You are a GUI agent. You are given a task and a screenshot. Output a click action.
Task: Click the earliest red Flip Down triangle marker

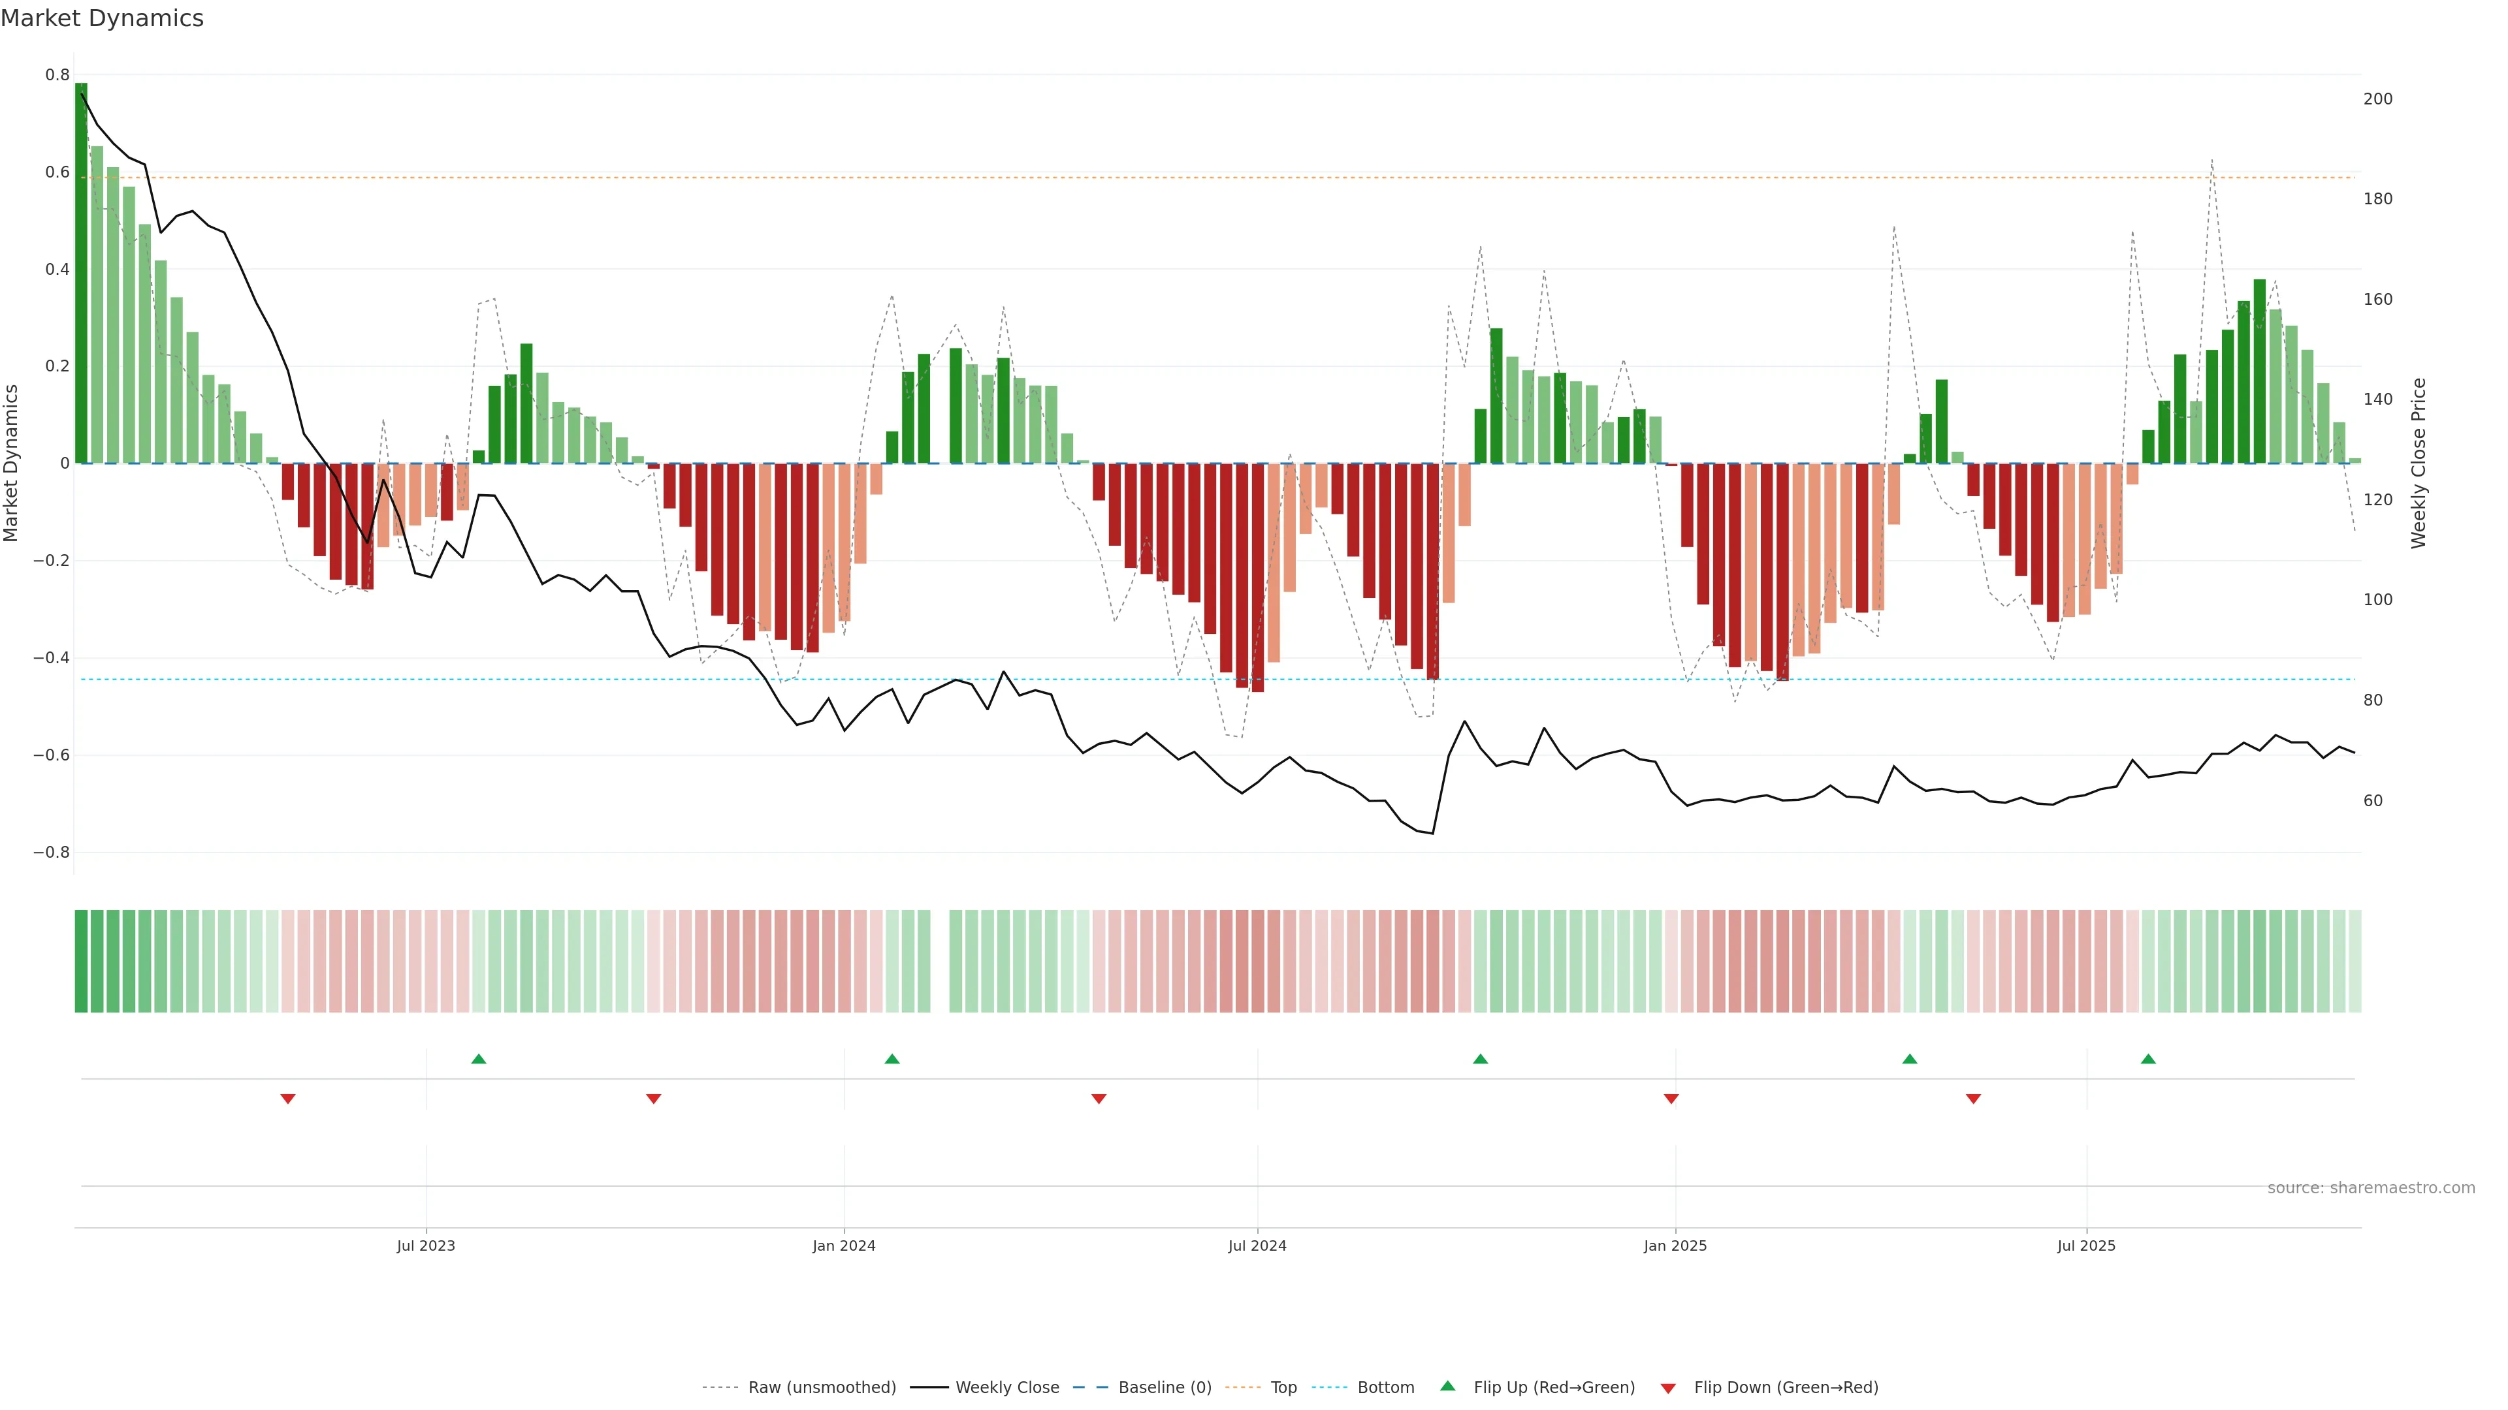[288, 1099]
